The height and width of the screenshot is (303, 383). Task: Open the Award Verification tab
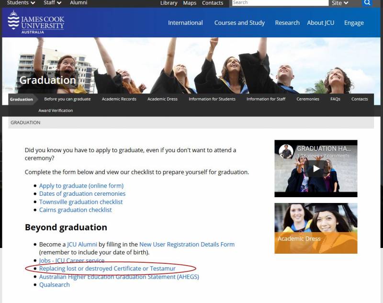pyautogui.click(x=56, y=111)
